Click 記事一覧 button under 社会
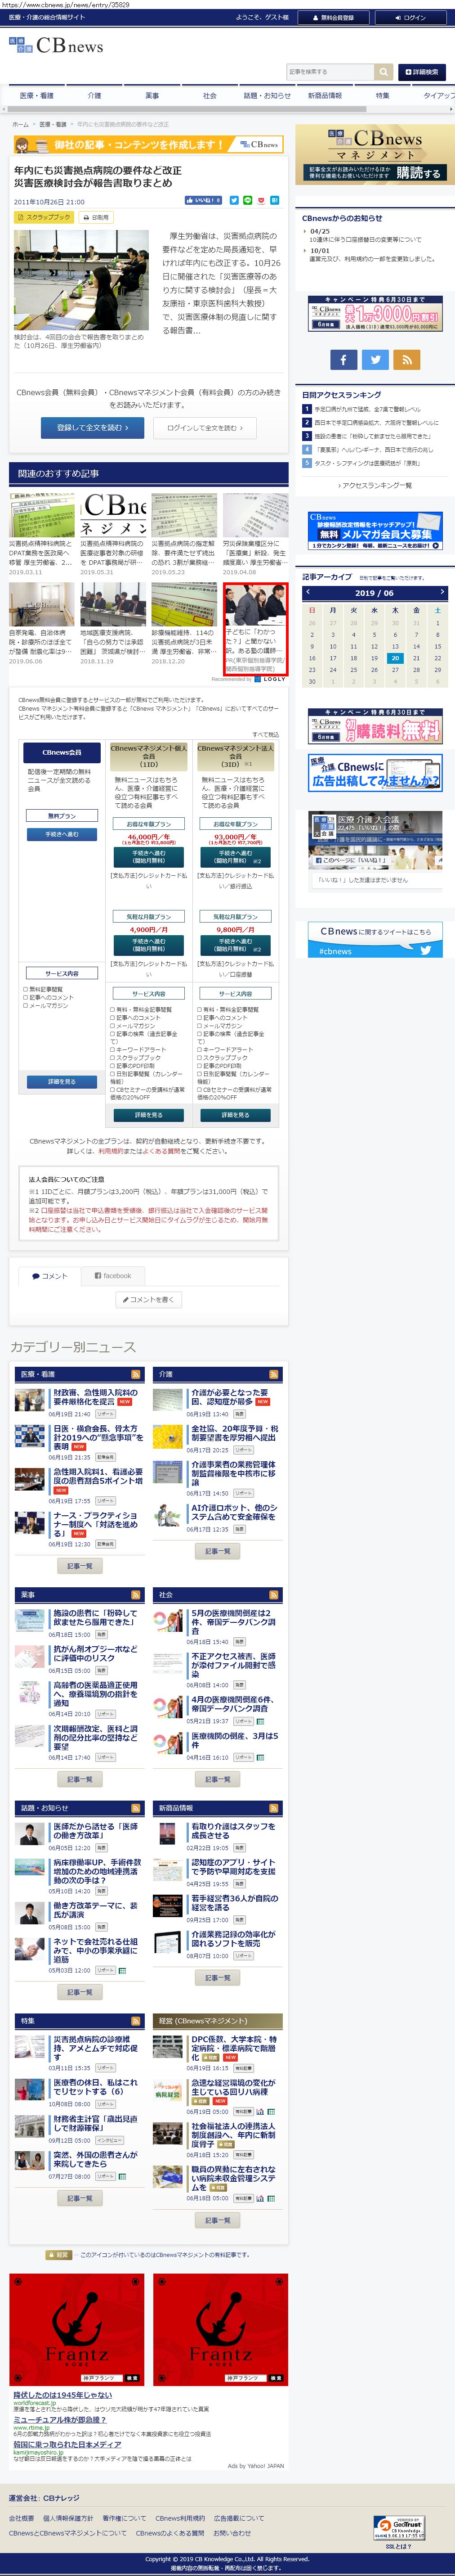 pyautogui.click(x=217, y=1779)
